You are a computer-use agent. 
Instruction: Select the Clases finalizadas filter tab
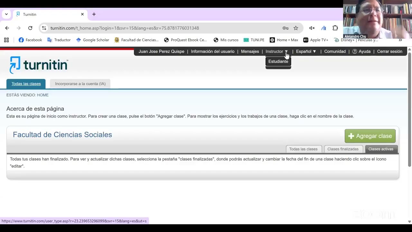(343, 149)
